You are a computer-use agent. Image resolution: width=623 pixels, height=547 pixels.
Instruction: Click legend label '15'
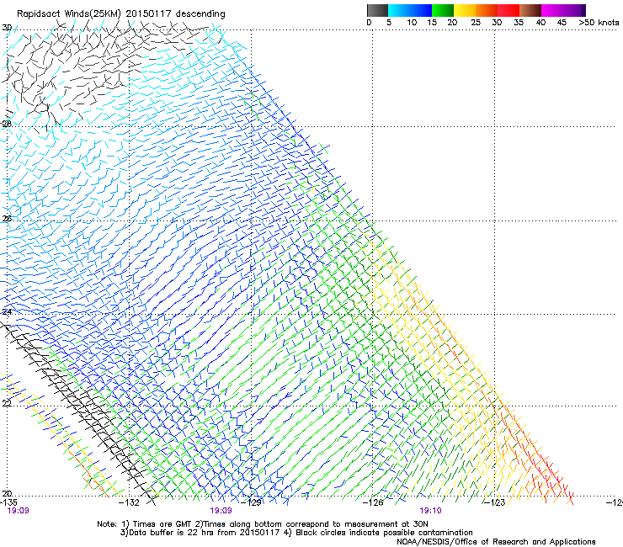pyautogui.click(x=432, y=23)
